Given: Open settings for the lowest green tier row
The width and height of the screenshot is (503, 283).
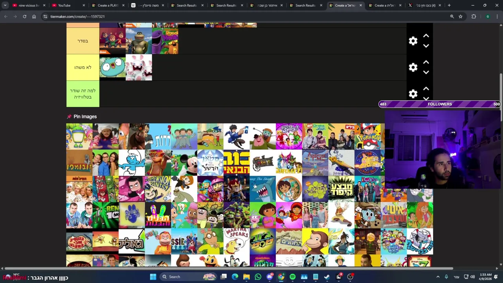Looking at the screenshot, I should pos(413,94).
